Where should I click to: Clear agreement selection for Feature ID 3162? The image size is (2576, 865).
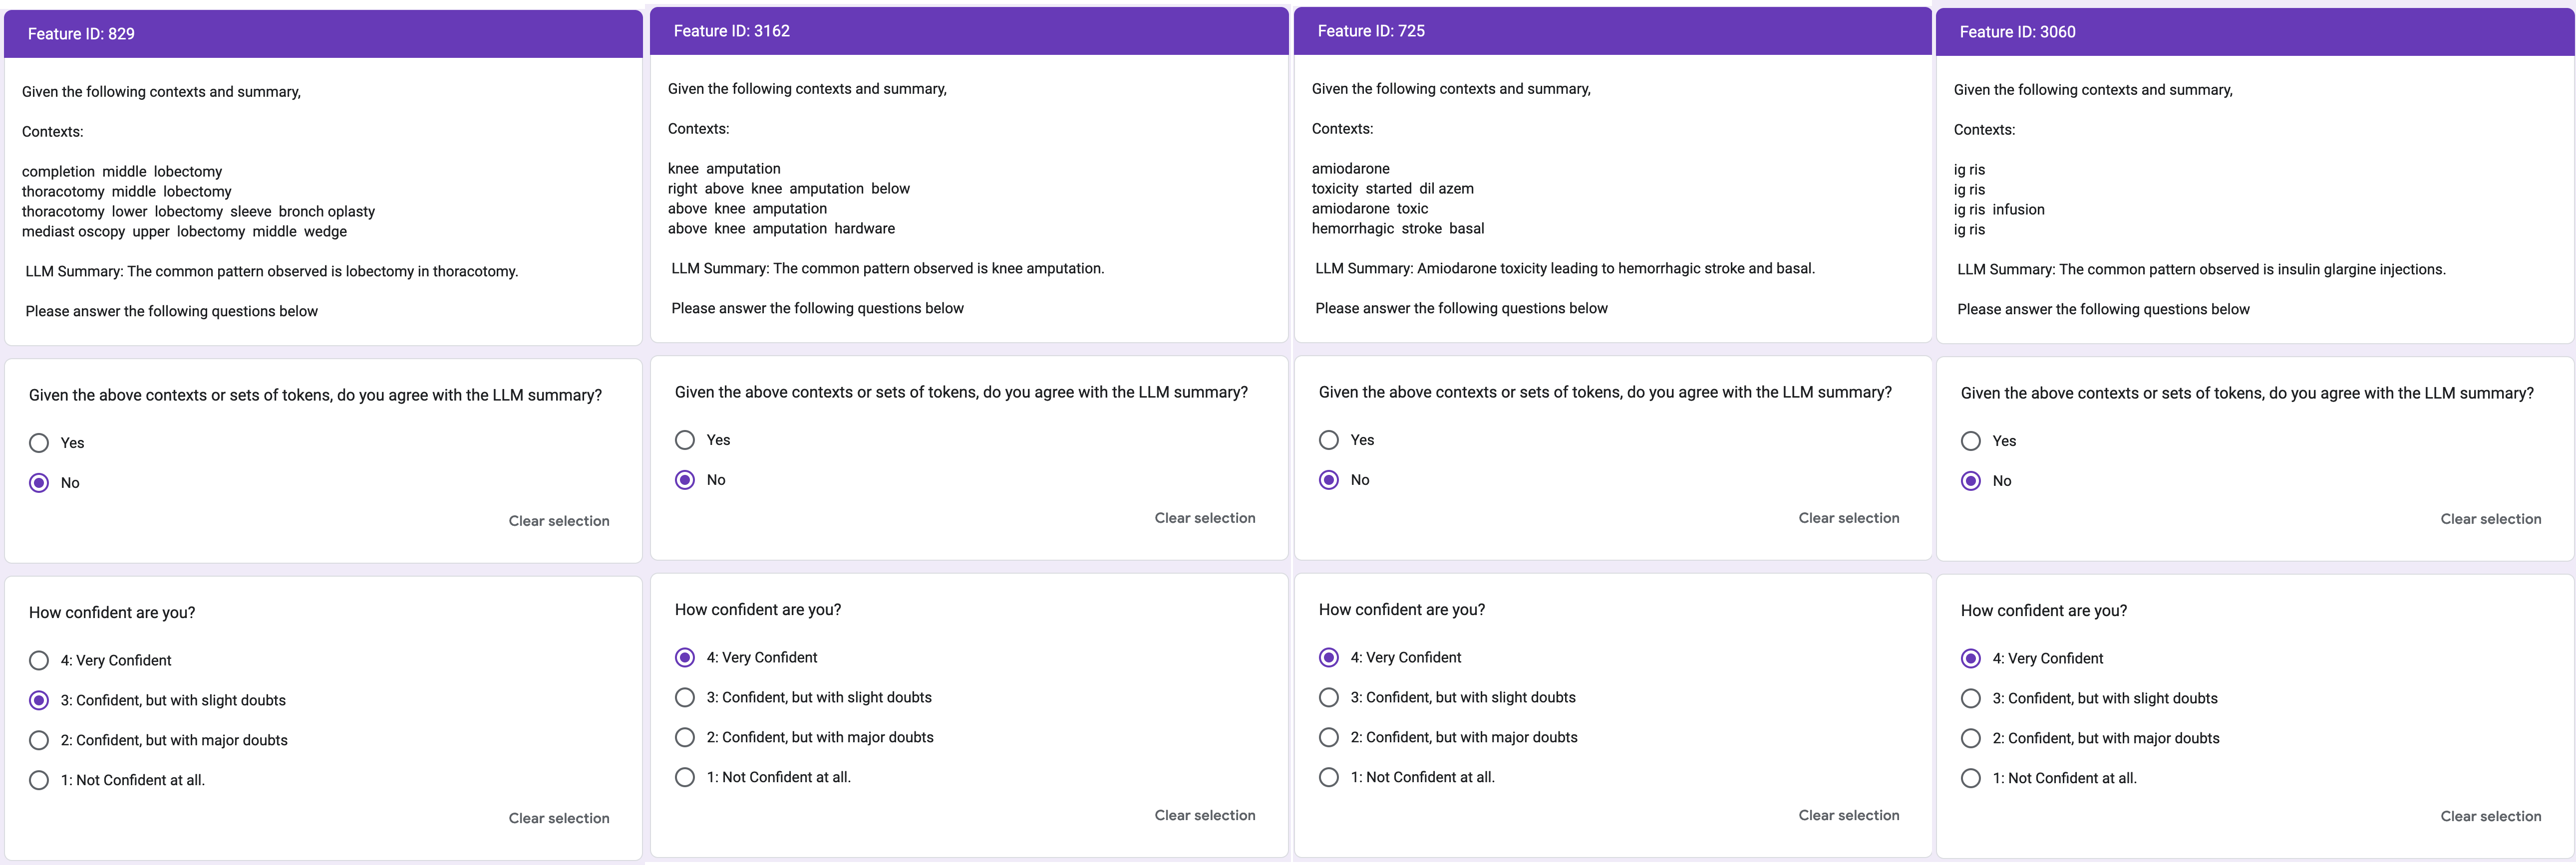1204,517
